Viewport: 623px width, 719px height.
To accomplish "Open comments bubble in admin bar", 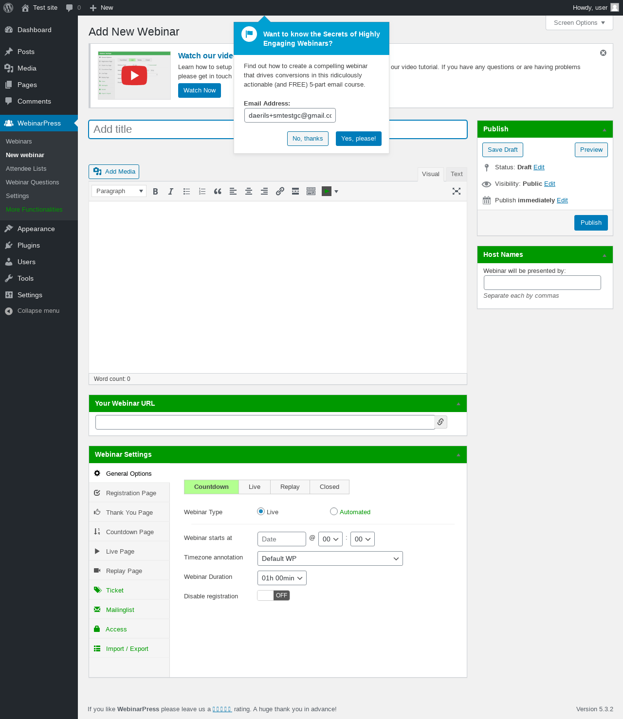I will 73,8.
